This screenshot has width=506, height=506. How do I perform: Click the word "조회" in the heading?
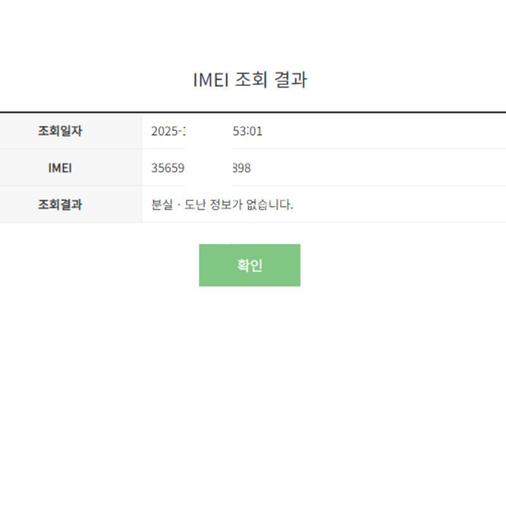[252, 80]
